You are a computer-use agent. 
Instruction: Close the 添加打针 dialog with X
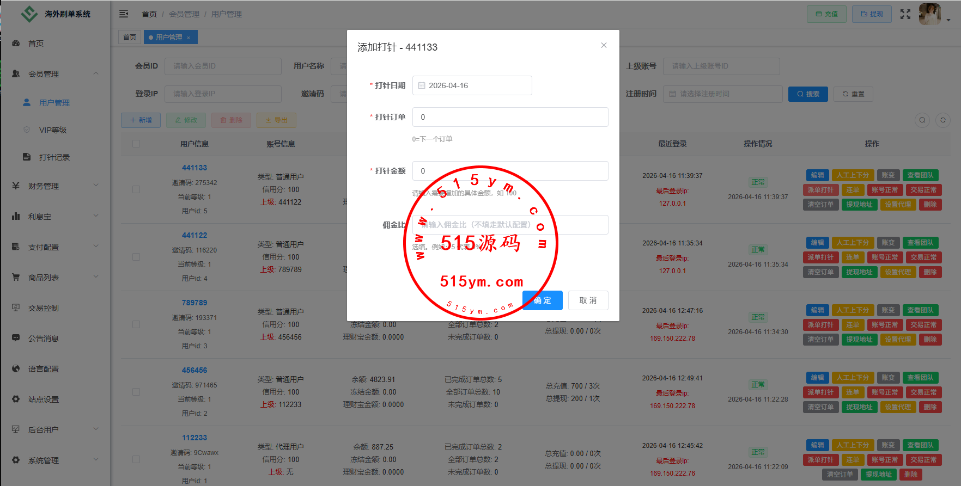click(604, 45)
